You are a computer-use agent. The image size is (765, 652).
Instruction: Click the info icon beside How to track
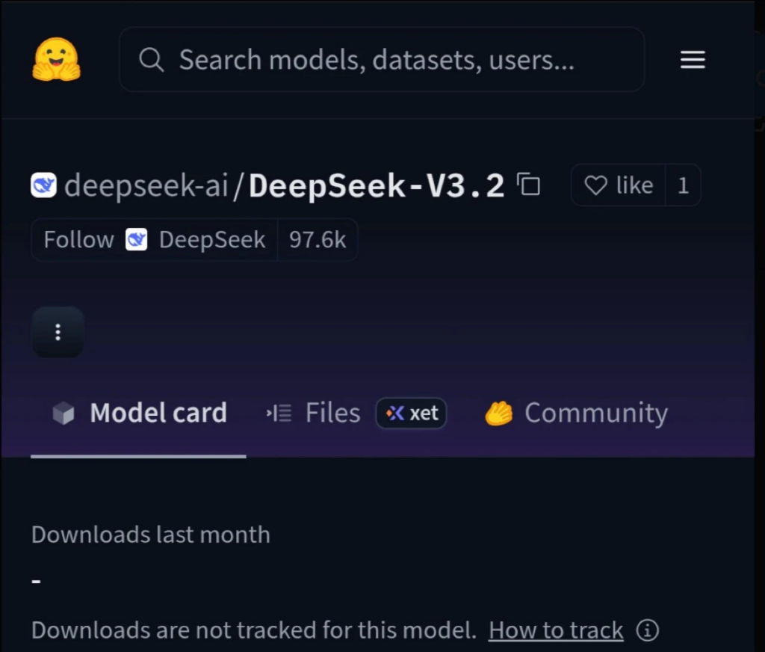(x=647, y=630)
